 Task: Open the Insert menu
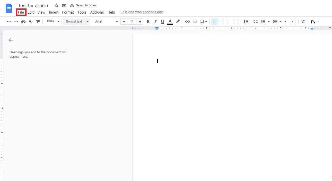click(x=54, y=12)
